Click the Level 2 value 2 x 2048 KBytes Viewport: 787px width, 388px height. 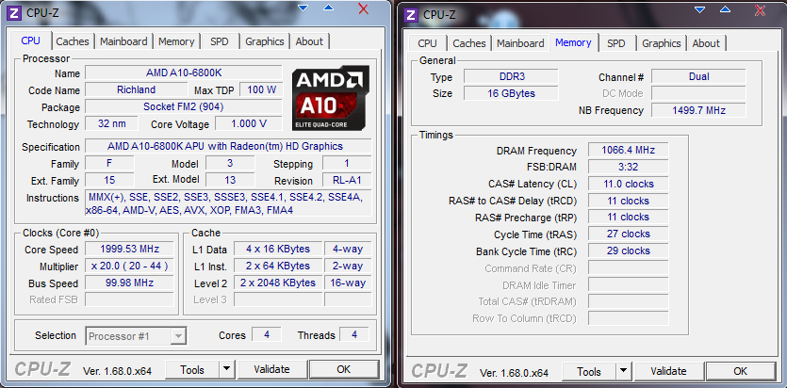click(278, 283)
